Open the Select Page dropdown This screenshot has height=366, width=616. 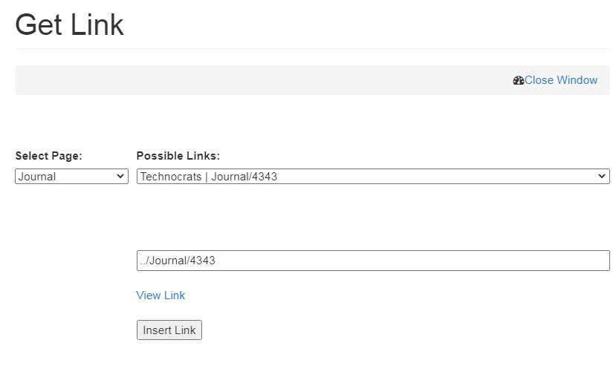(x=71, y=177)
